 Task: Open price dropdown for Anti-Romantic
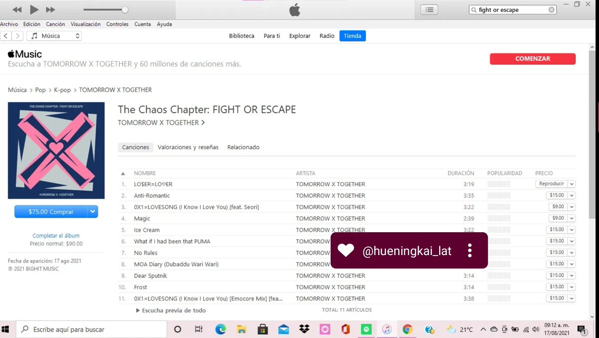click(572, 195)
